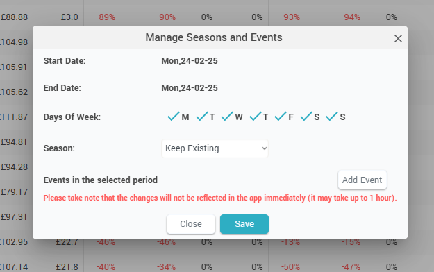The height and width of the screenshot is (272, 434).
Task: Click the £88.88 cell at the top left
Action: [14, 17]
